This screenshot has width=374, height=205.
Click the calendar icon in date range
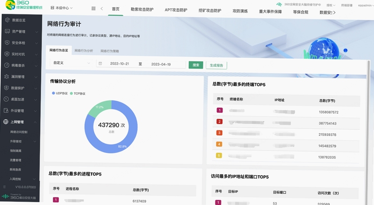[101, 63]
